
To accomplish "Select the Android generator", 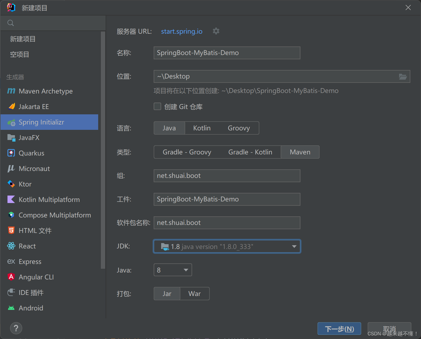I will coord(50,308).
